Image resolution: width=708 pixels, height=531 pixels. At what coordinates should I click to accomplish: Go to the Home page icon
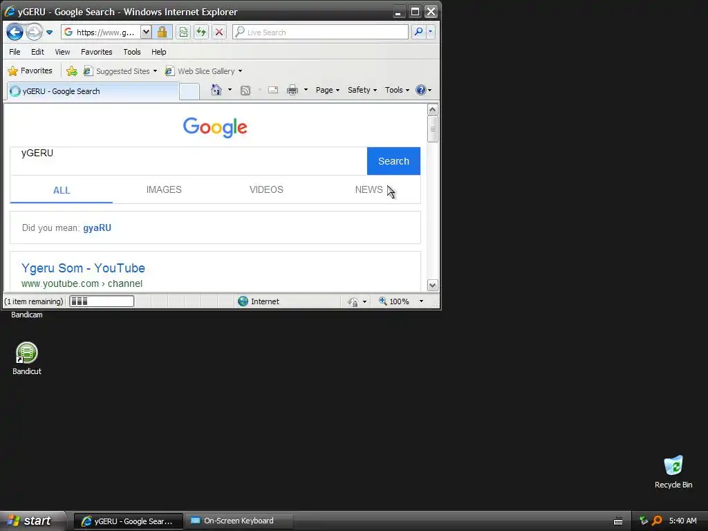click(216, 90)
